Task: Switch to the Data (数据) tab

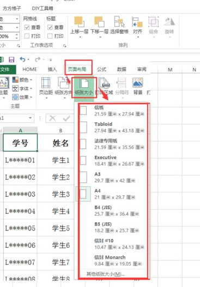Action: pos(122,69)
